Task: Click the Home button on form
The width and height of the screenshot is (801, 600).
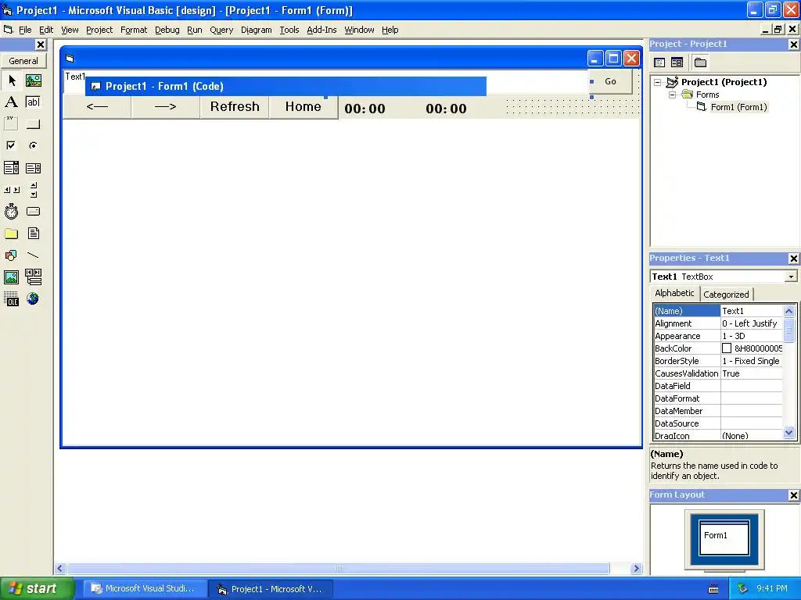Action: click(x=304, y=106)
